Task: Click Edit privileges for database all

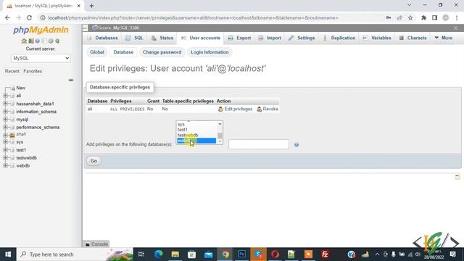Action: point(235,109)
